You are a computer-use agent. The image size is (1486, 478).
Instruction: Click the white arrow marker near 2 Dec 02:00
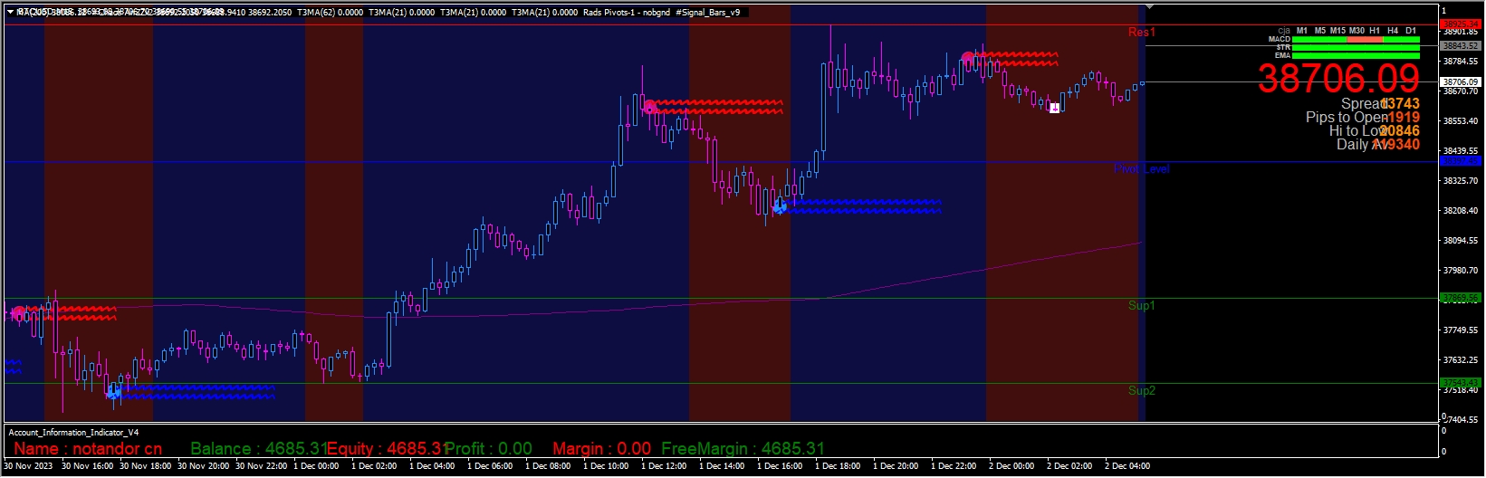pos(1054,107)
